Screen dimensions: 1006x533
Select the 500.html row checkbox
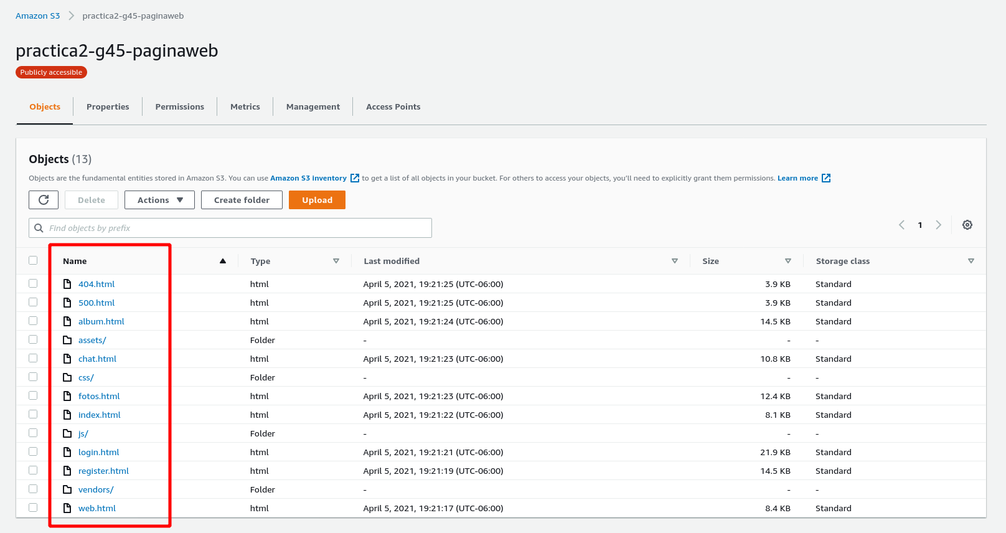(x=33, y=302)
